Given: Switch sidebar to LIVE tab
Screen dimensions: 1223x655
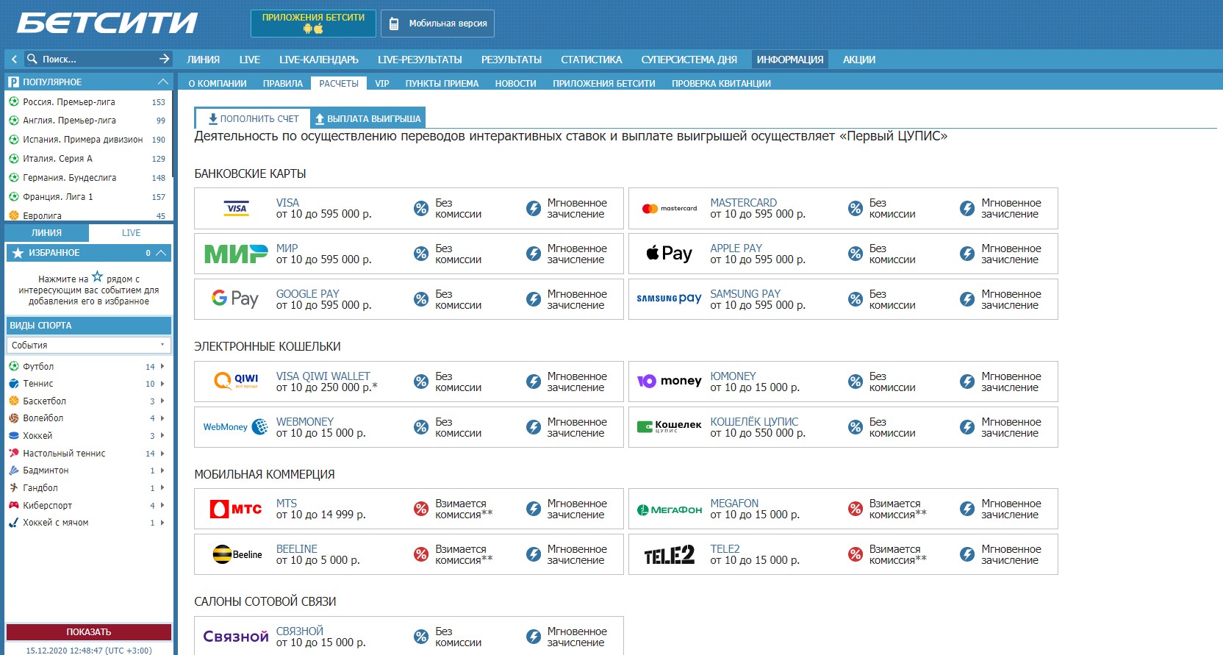Looking at the screenshot, I should [131, 233].
